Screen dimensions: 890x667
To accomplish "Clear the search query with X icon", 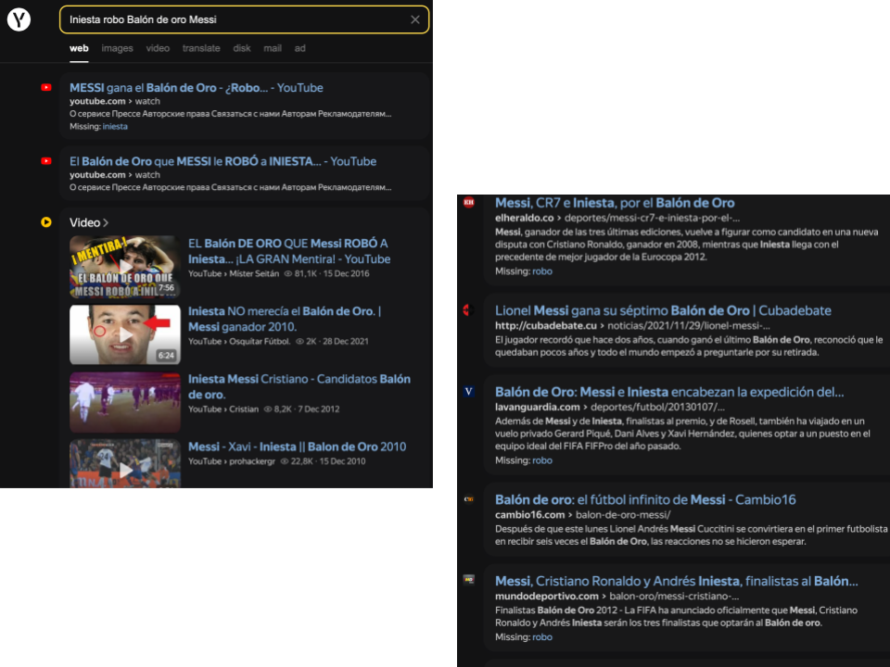I will tap(415, 19).
